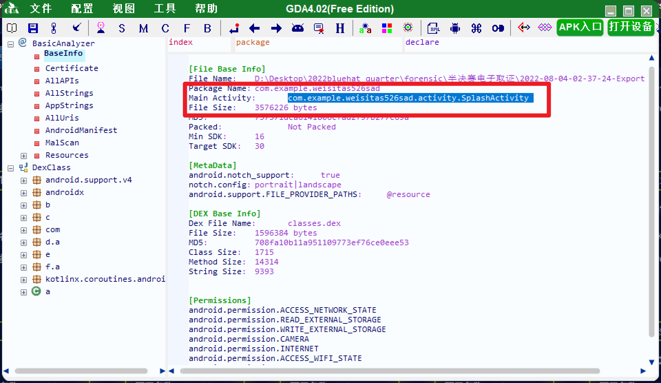This screenshot has height=383, width=661.
Task: Click the android.permission.CAMERA line
Action: (x=249, y=339)
